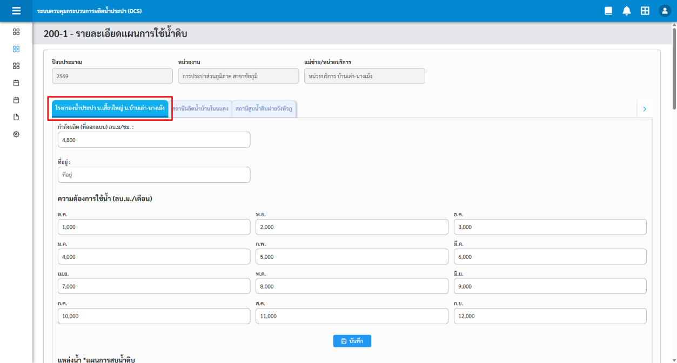
Task: Focus the พ.ค. field with 8,000
Action: pyautogui.click(x=352, y=286)
